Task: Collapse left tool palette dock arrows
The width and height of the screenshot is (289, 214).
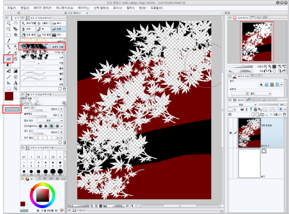Action: (x=18, y=13)
